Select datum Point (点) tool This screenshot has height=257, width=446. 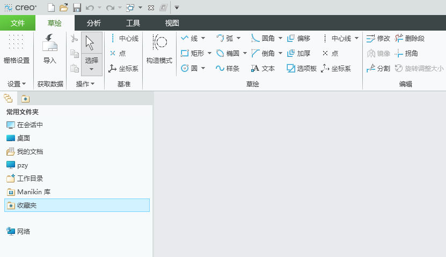click(x=118, y=53)
